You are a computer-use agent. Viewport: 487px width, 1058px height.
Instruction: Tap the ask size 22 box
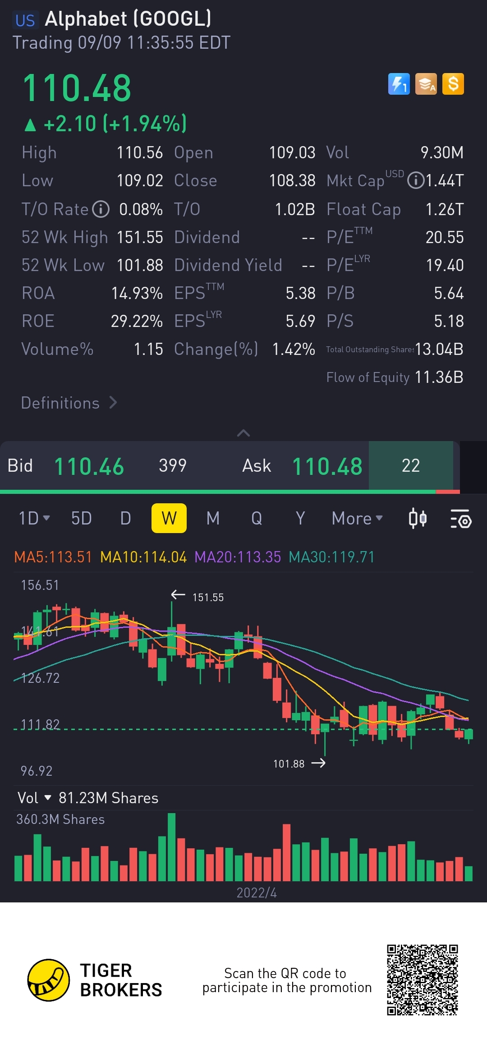tap(411, 465)
